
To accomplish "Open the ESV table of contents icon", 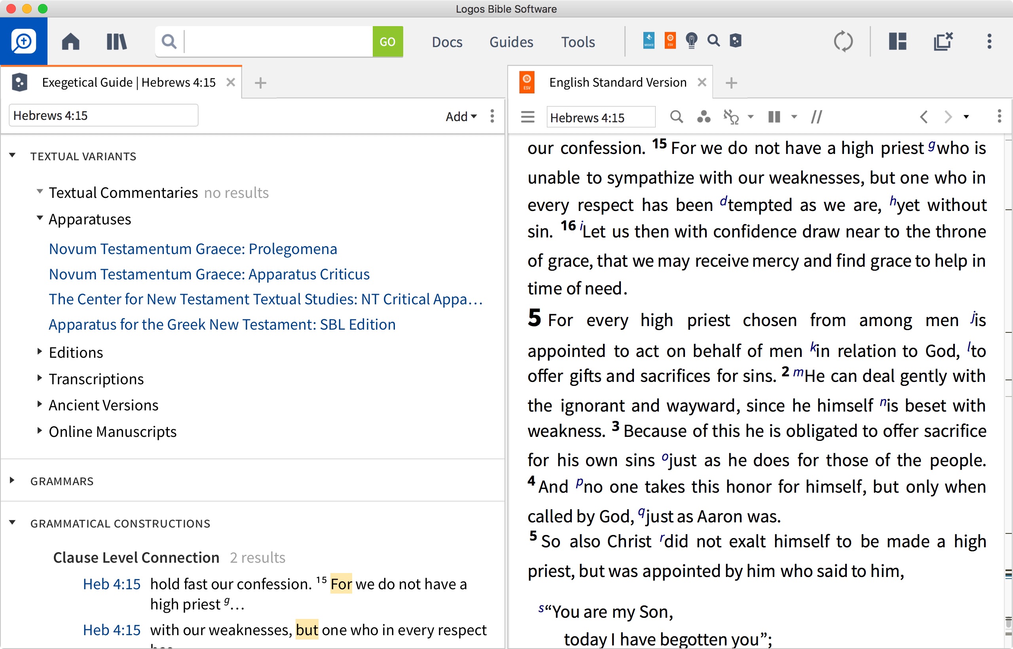I will pos(527,117).
